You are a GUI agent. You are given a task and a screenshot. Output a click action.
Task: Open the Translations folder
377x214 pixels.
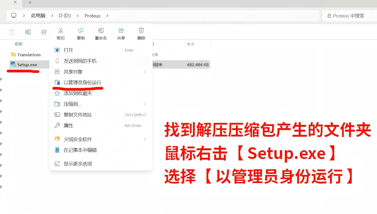pyautogui.click(x=29, y=55)
